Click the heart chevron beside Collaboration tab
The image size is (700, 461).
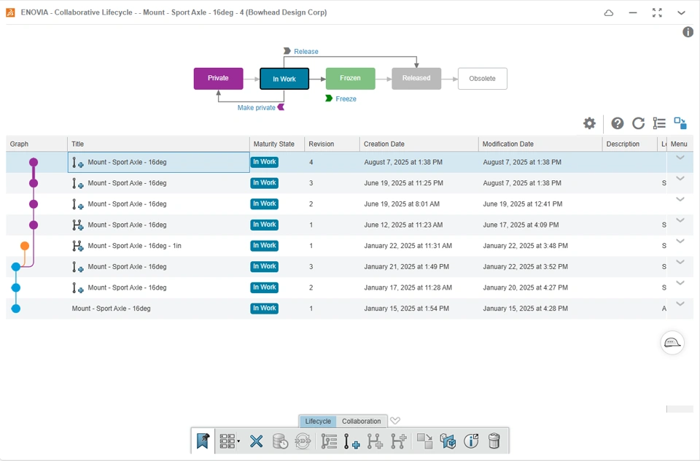tap(395, 421)
